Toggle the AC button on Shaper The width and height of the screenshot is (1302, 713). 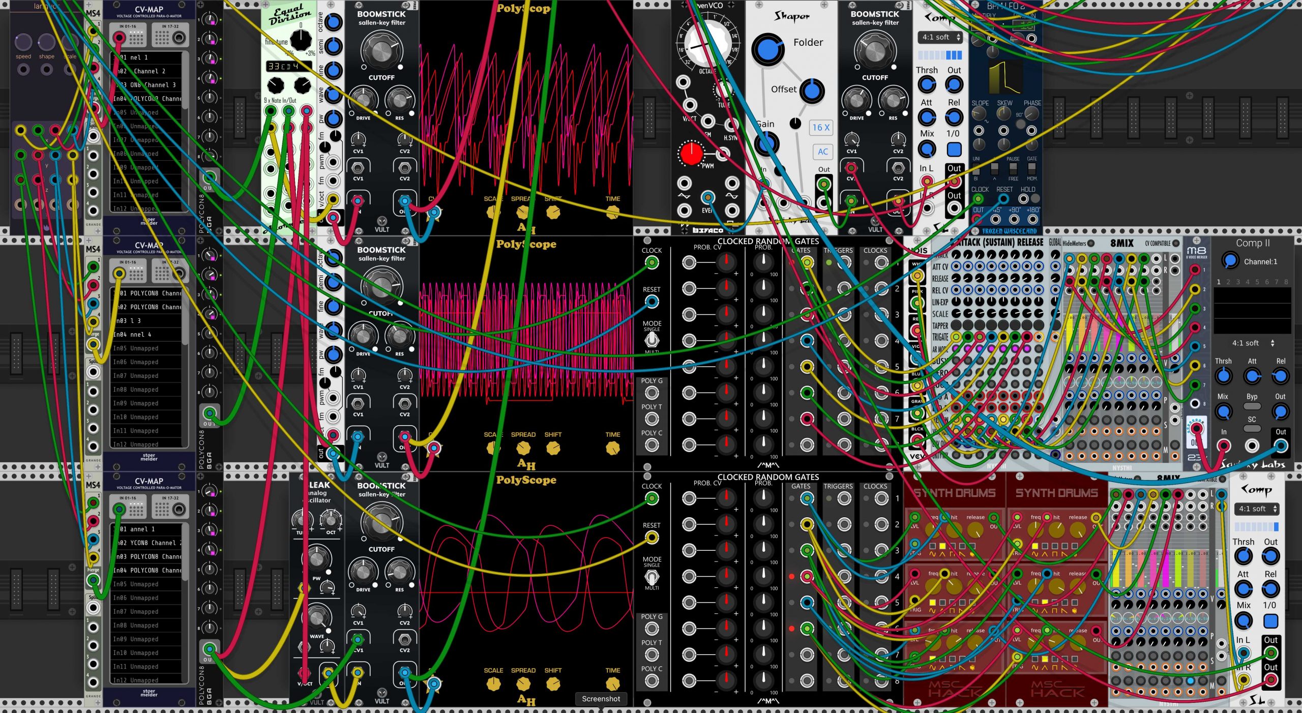pyautogui.click(x=822, y=152)
